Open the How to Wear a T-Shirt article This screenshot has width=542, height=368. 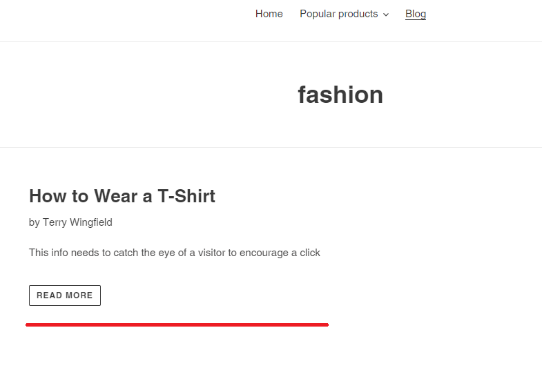(x=122, y=196)
